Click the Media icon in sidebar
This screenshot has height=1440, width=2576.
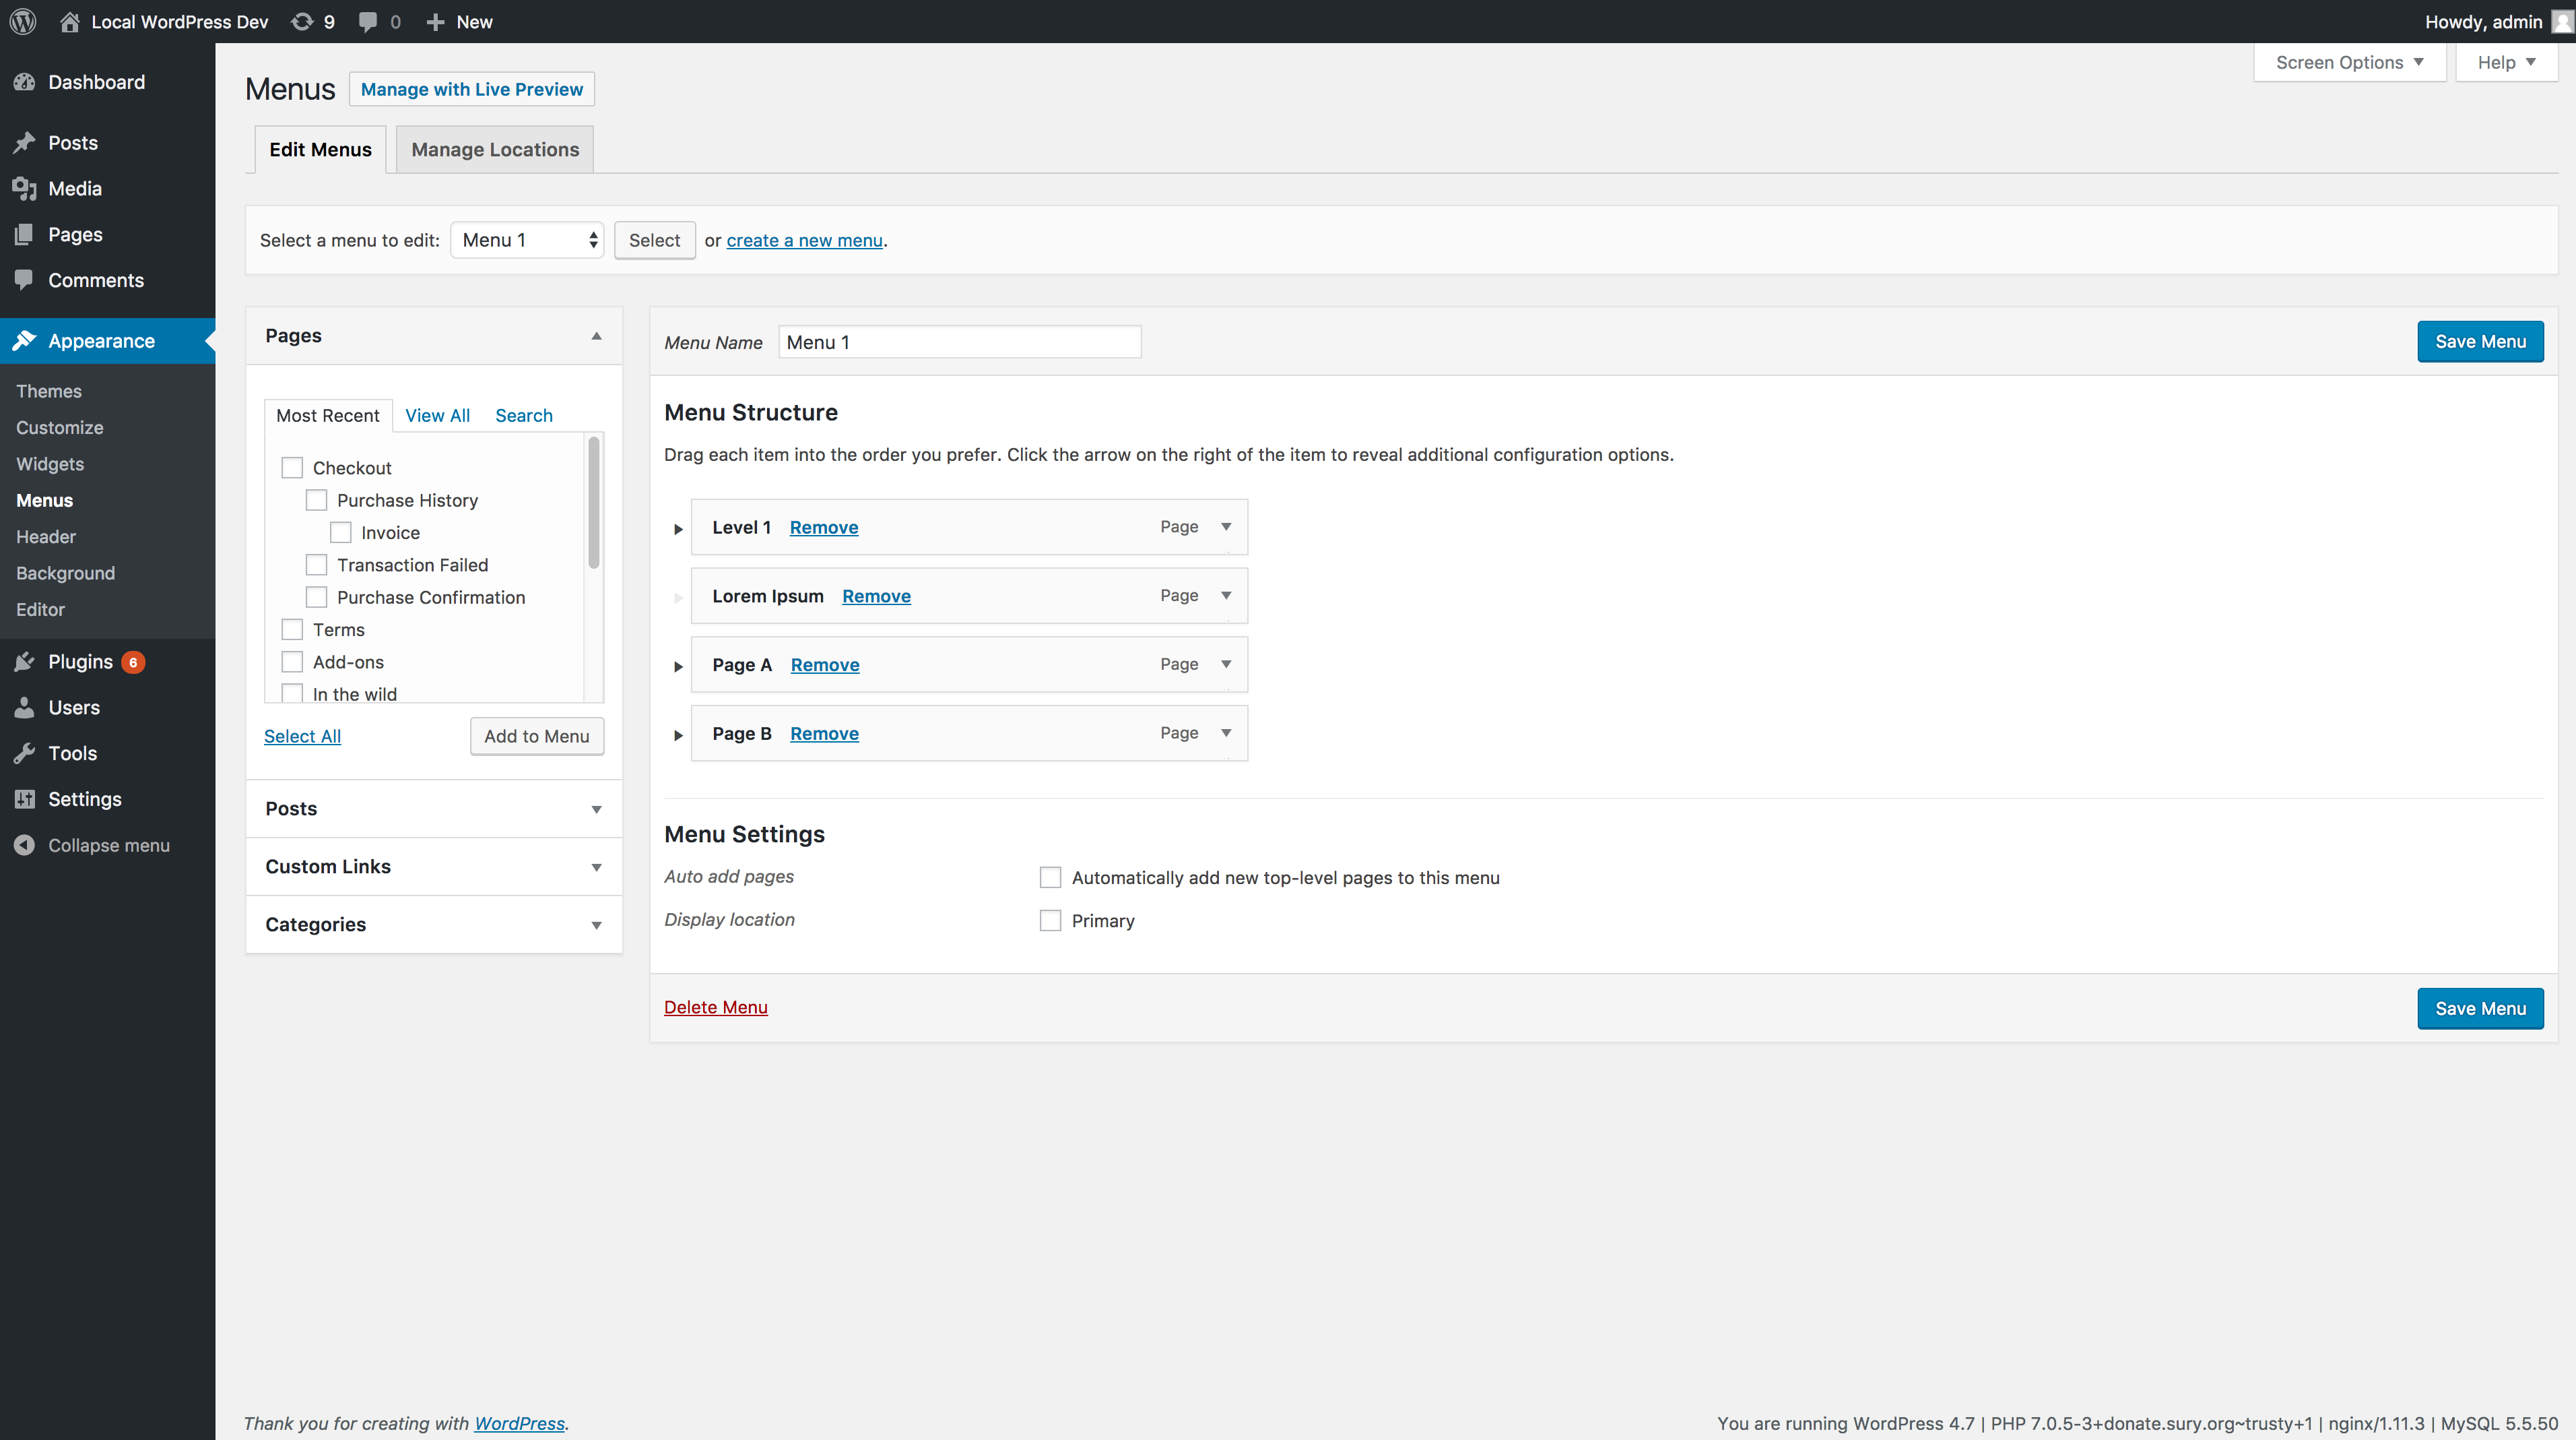tap(25, 188)
